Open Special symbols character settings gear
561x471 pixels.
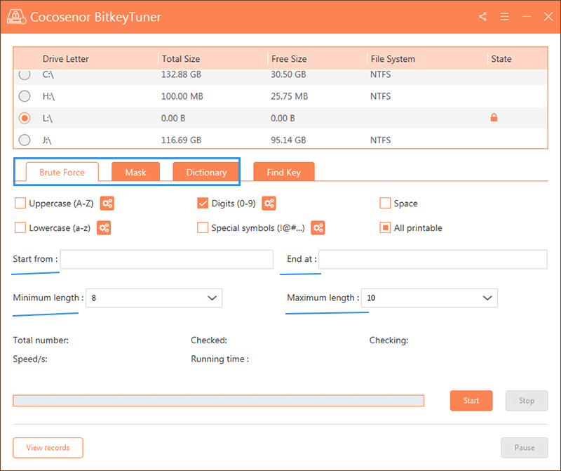[x=318, y=228]
